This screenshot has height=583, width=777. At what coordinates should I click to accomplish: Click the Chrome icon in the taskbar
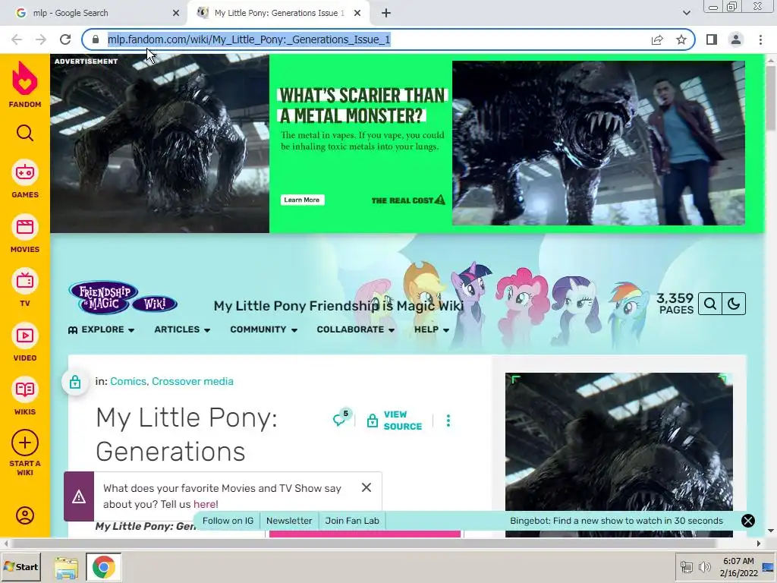tap(103, 567)
